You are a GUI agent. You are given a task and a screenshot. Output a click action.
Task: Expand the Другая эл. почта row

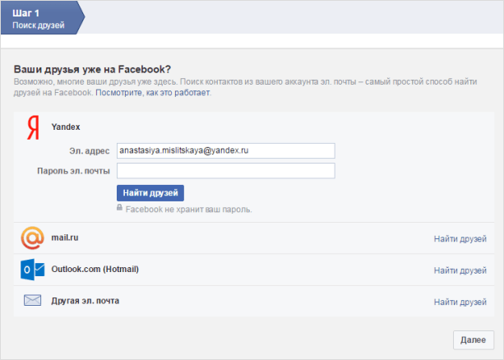(x=85, y=300)
